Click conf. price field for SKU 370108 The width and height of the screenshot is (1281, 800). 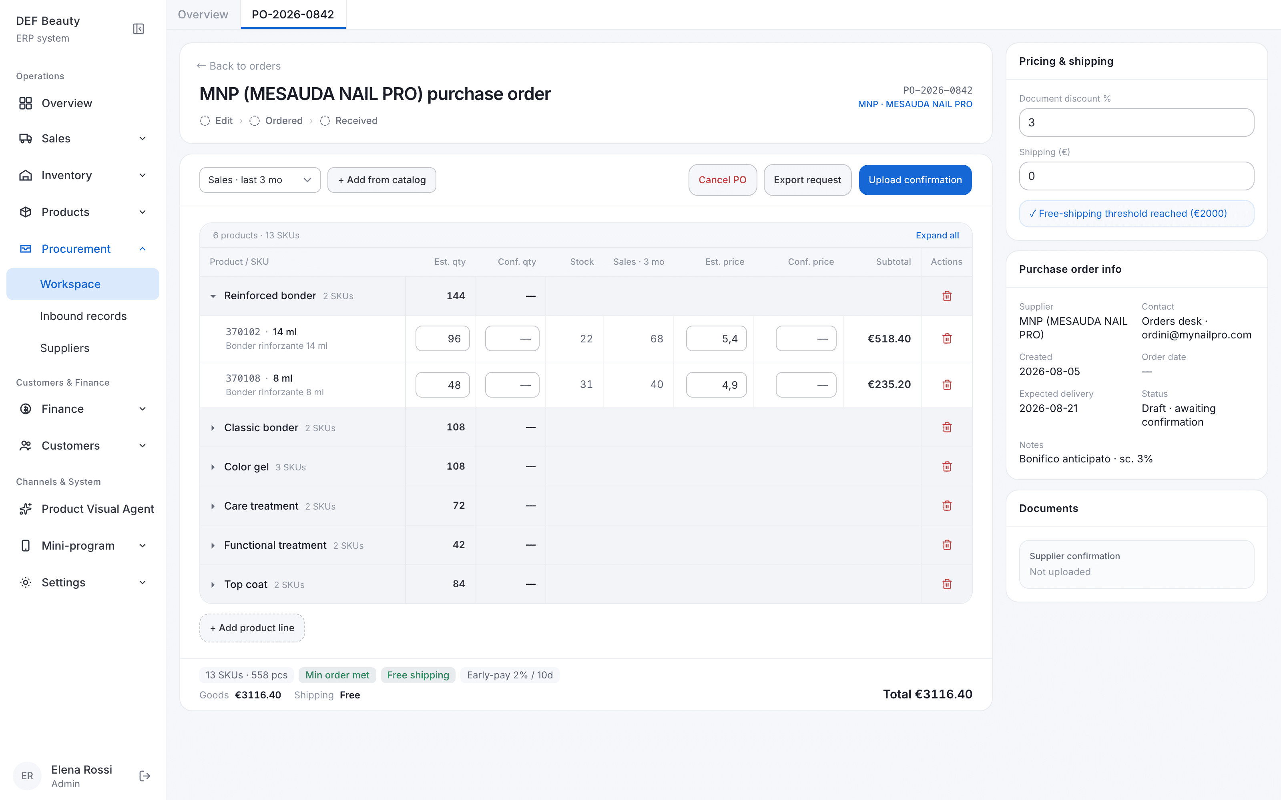coord(806,385)
